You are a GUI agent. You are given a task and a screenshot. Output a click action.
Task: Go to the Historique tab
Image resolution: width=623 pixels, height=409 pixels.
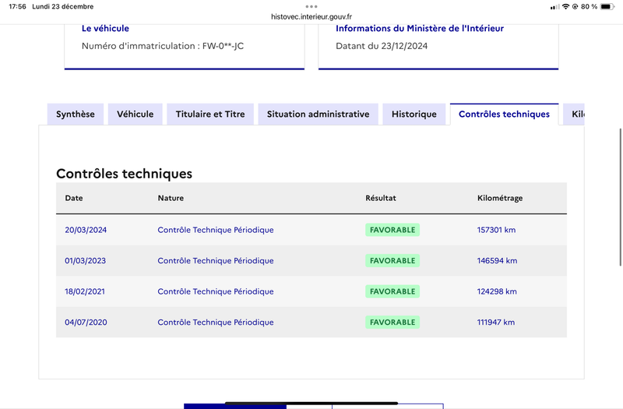point(414,114)
